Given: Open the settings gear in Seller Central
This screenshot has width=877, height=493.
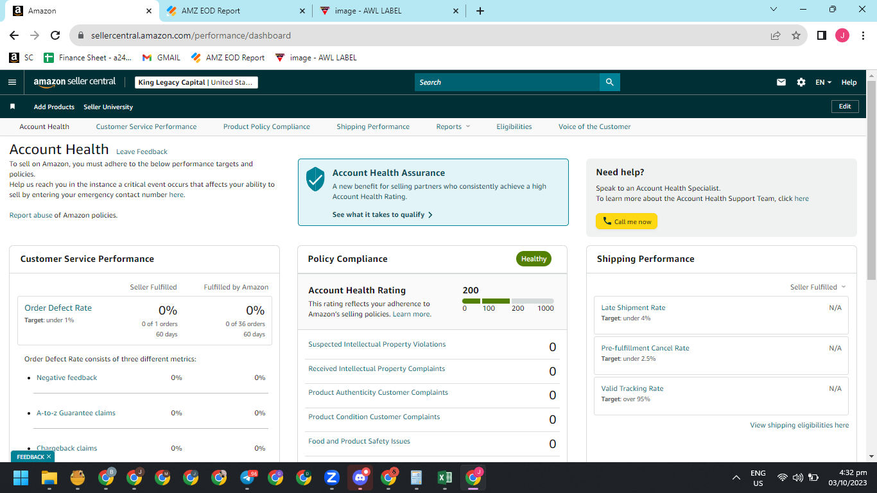Looking at the screenshot, I should [801, 82].
